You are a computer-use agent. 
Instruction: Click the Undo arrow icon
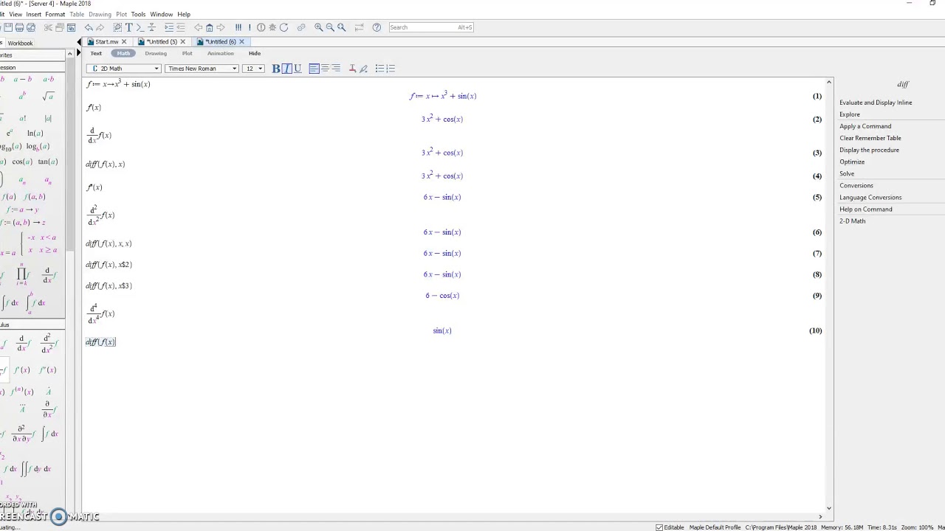click(89, 27)
